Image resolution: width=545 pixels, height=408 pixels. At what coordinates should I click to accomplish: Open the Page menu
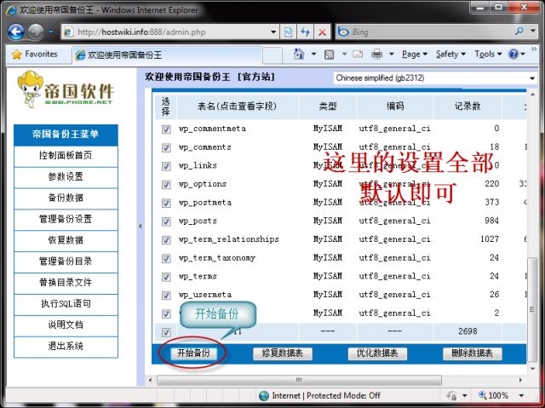pos(414,54)
